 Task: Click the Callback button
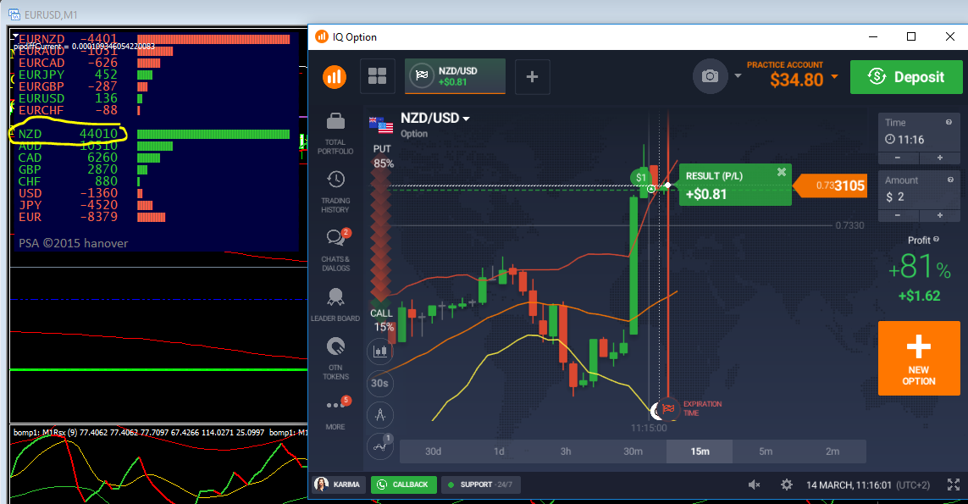tap(404, 485)
